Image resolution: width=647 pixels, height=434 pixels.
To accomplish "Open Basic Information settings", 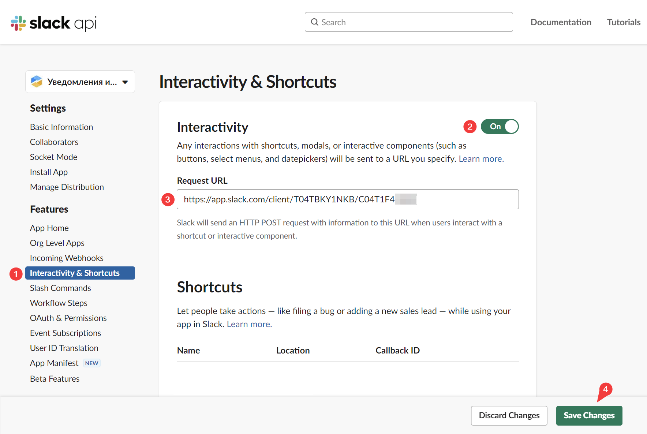I will [x=61, y=127].
